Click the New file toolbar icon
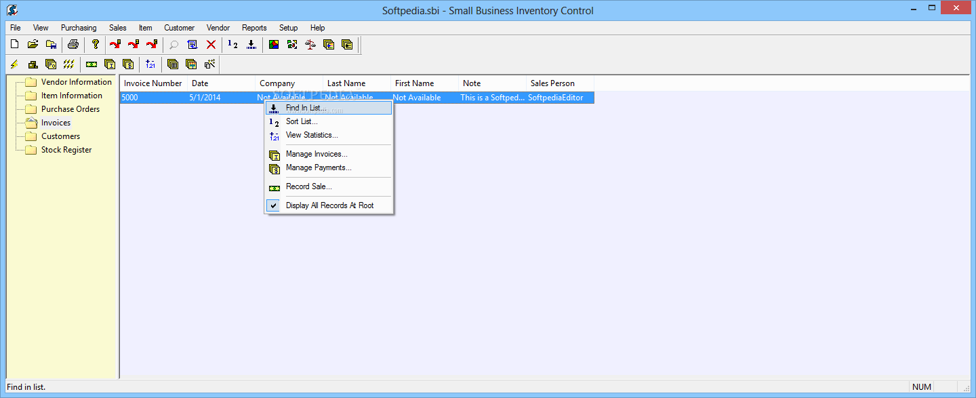Viewport: 976px width, 398px height. pyautogui.click(x=14, y=45)
